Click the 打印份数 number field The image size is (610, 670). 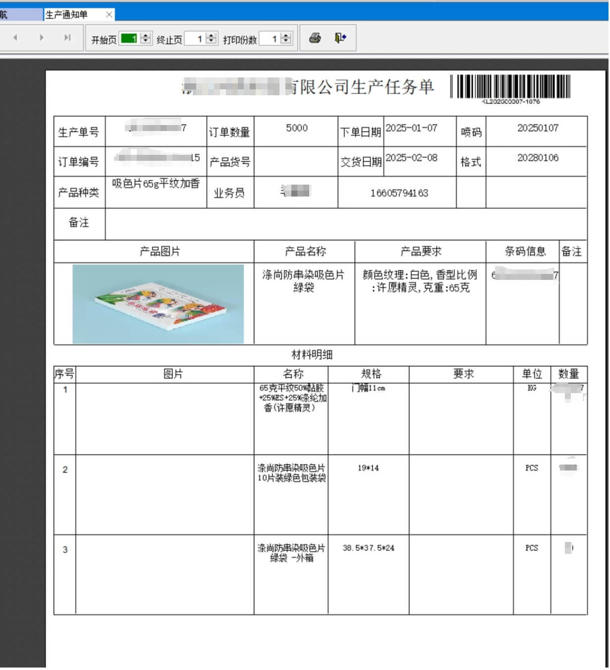tap(269, 39)
